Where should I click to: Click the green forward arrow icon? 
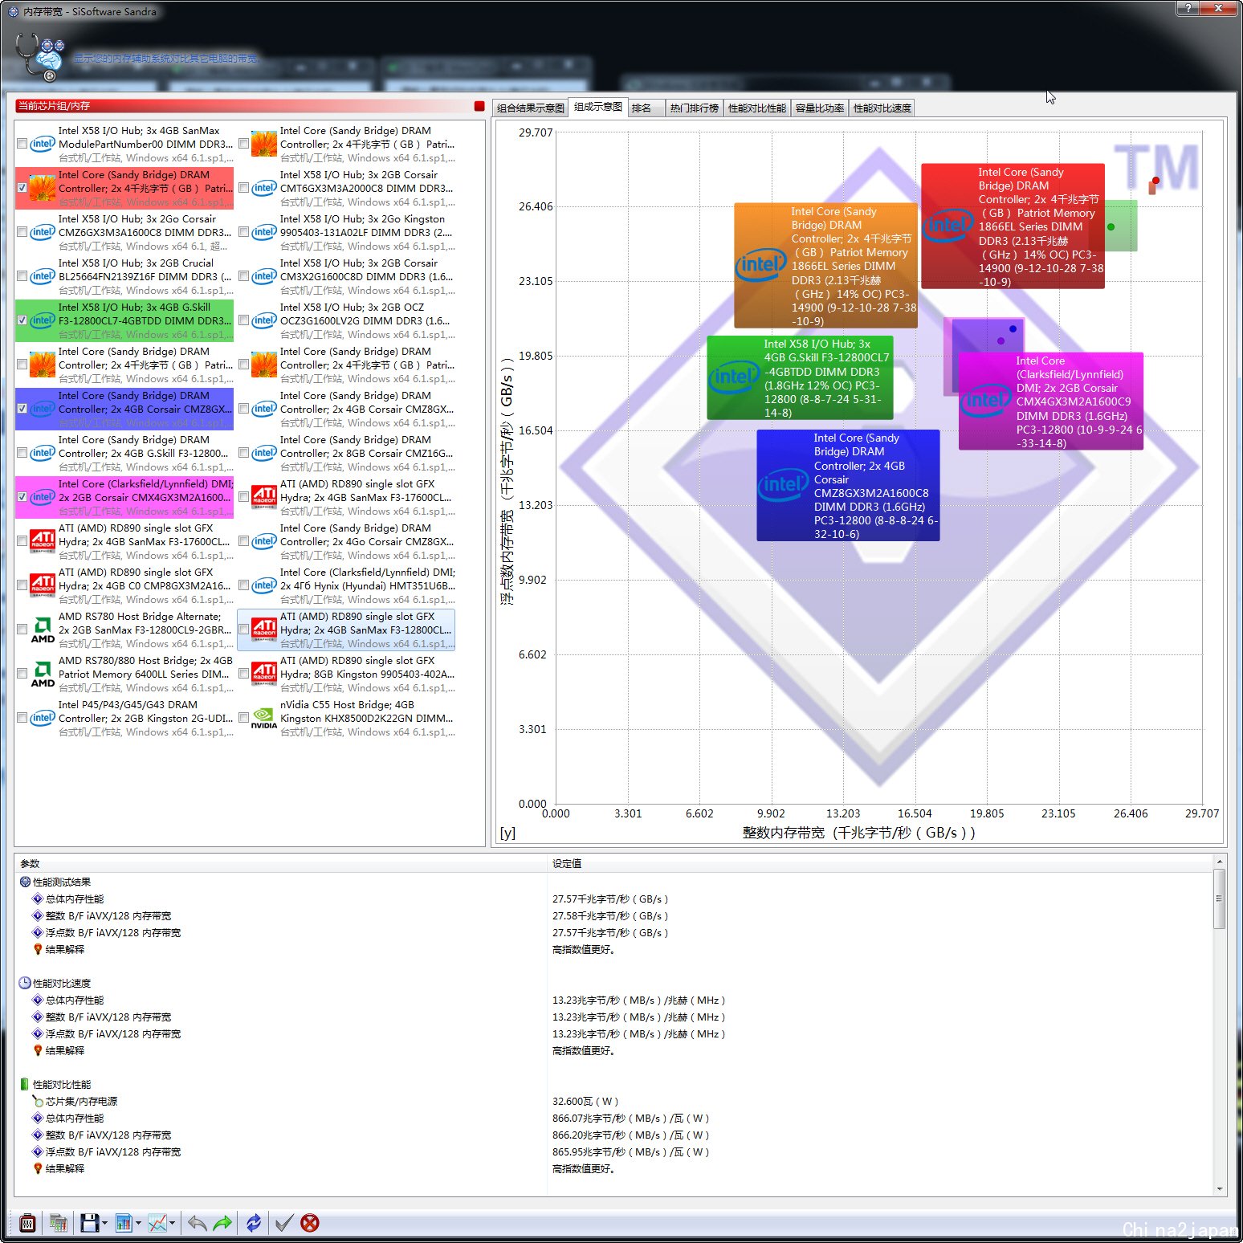pos(222,1223)
